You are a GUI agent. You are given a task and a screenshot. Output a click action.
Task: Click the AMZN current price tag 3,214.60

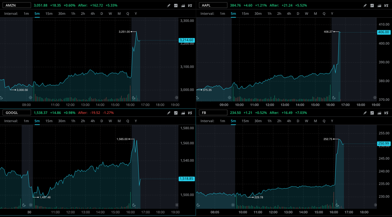[x=187, y=40]
